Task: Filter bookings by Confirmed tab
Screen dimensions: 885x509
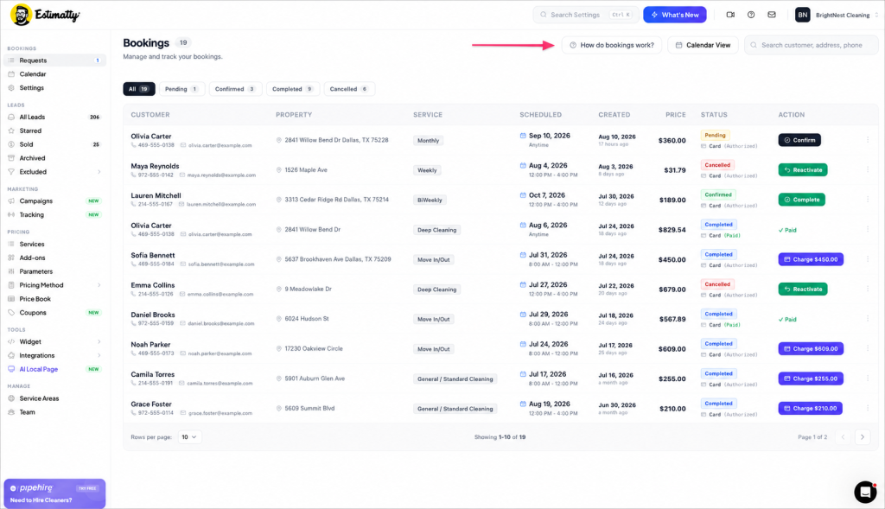Action: (235, 89)
